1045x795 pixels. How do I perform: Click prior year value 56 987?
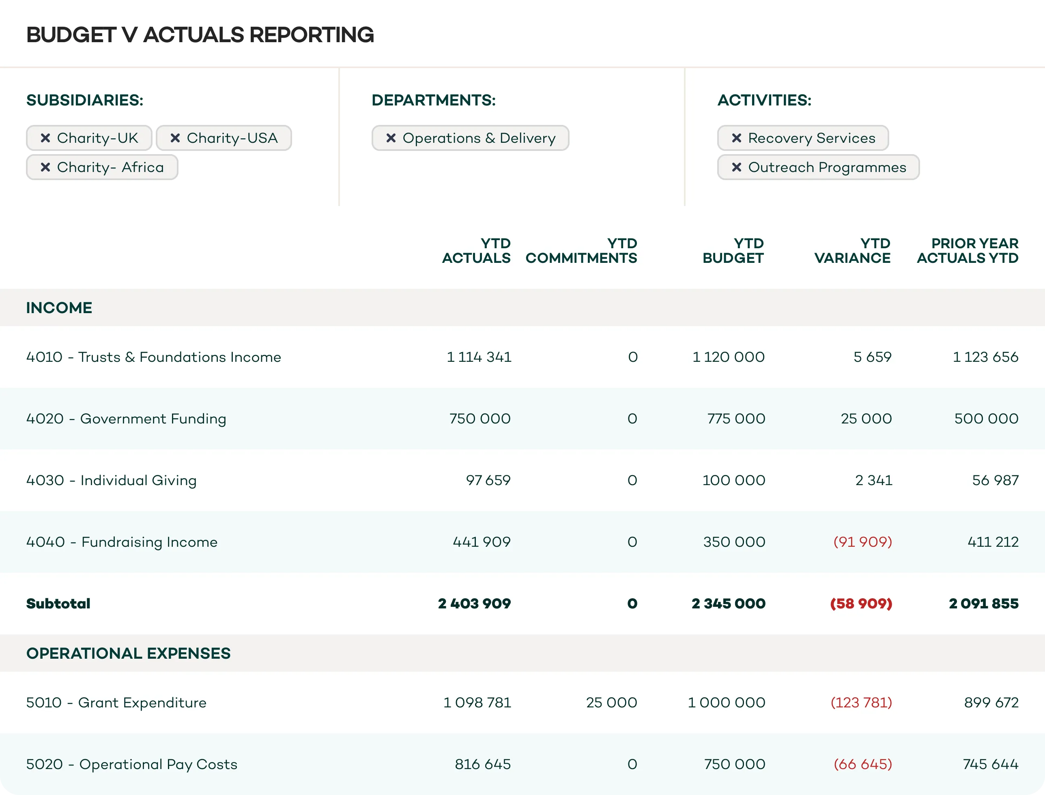click(x=996, y=480)
